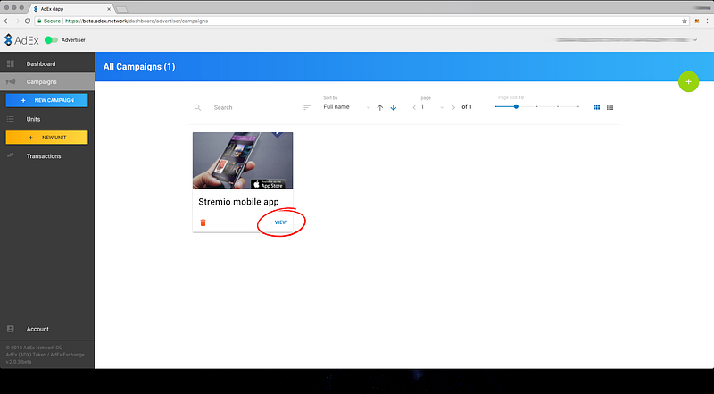Open the account address dropdown at top right

[695, 40]
